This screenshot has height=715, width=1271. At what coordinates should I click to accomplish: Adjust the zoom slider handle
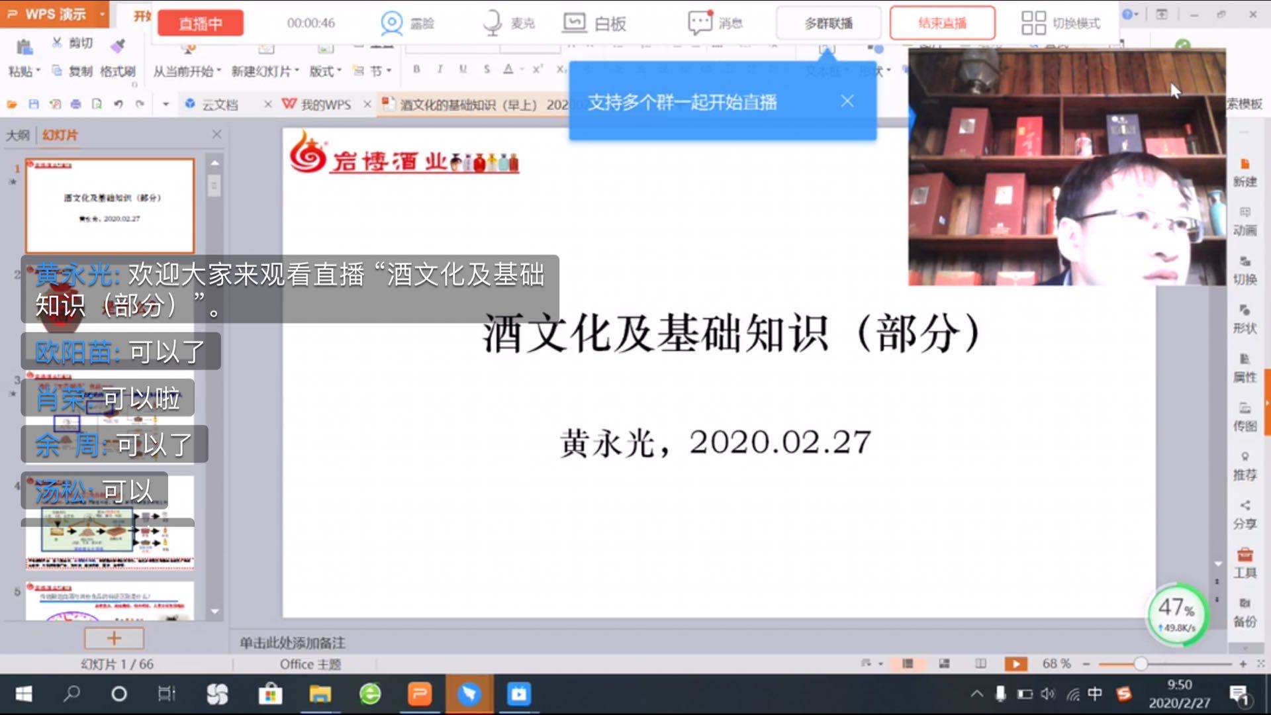[1140, 663]
